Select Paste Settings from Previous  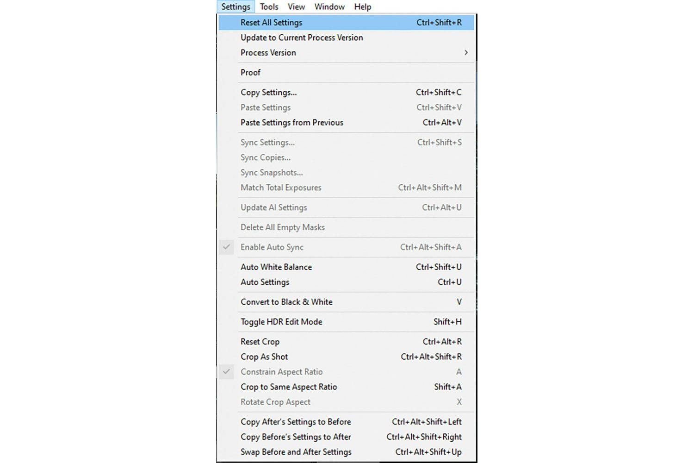(x=291, y=123)
